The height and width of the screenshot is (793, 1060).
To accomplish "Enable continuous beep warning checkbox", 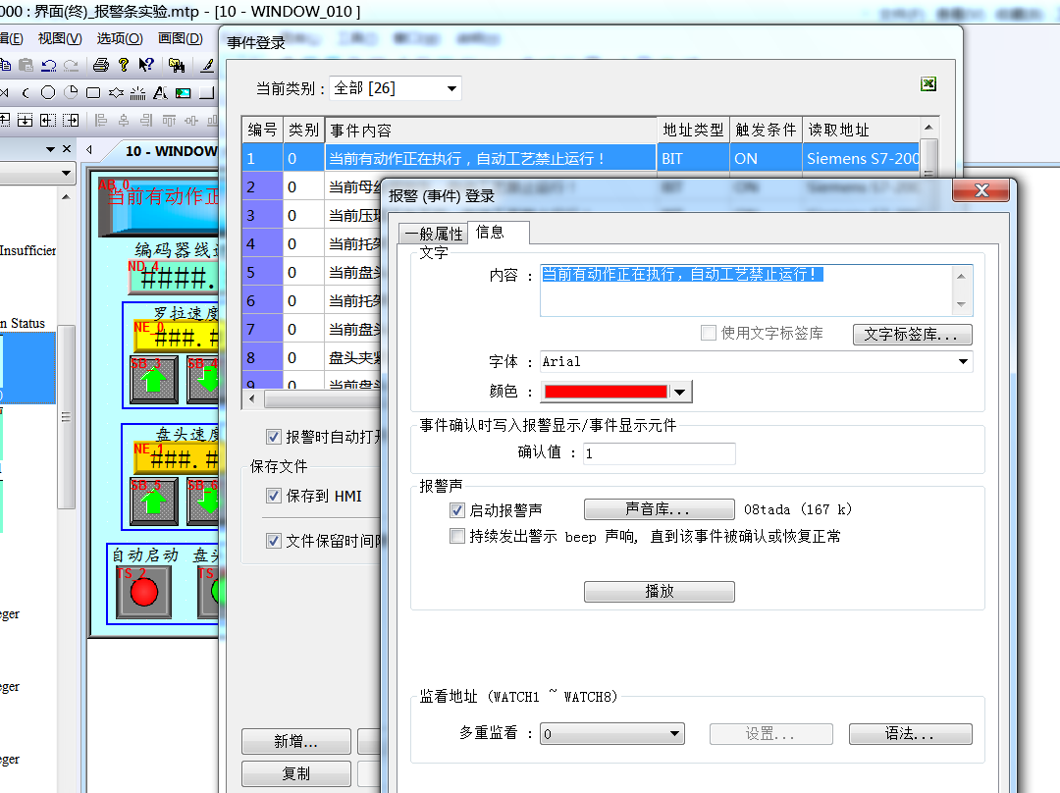I will tap(457, 535).
